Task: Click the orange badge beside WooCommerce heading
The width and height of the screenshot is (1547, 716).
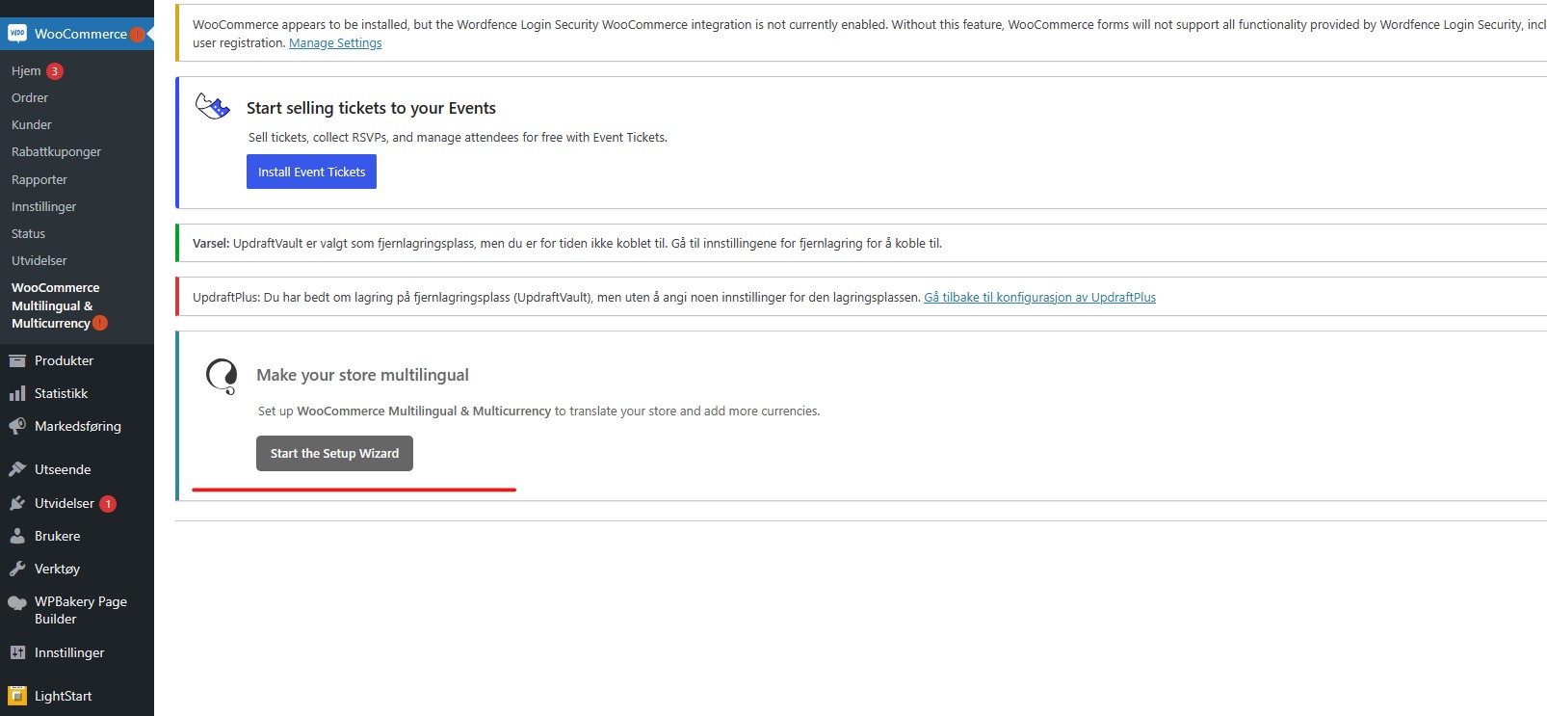Action: (137, 35)
